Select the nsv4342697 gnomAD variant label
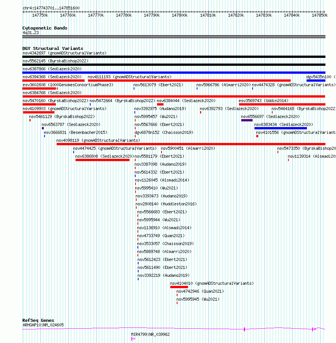 tap(65, 53)
